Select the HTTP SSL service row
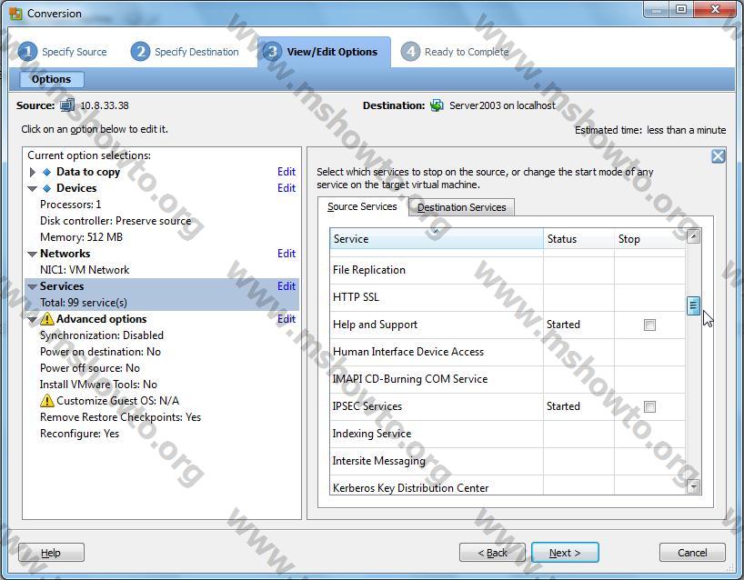 (x=508, y=297)
